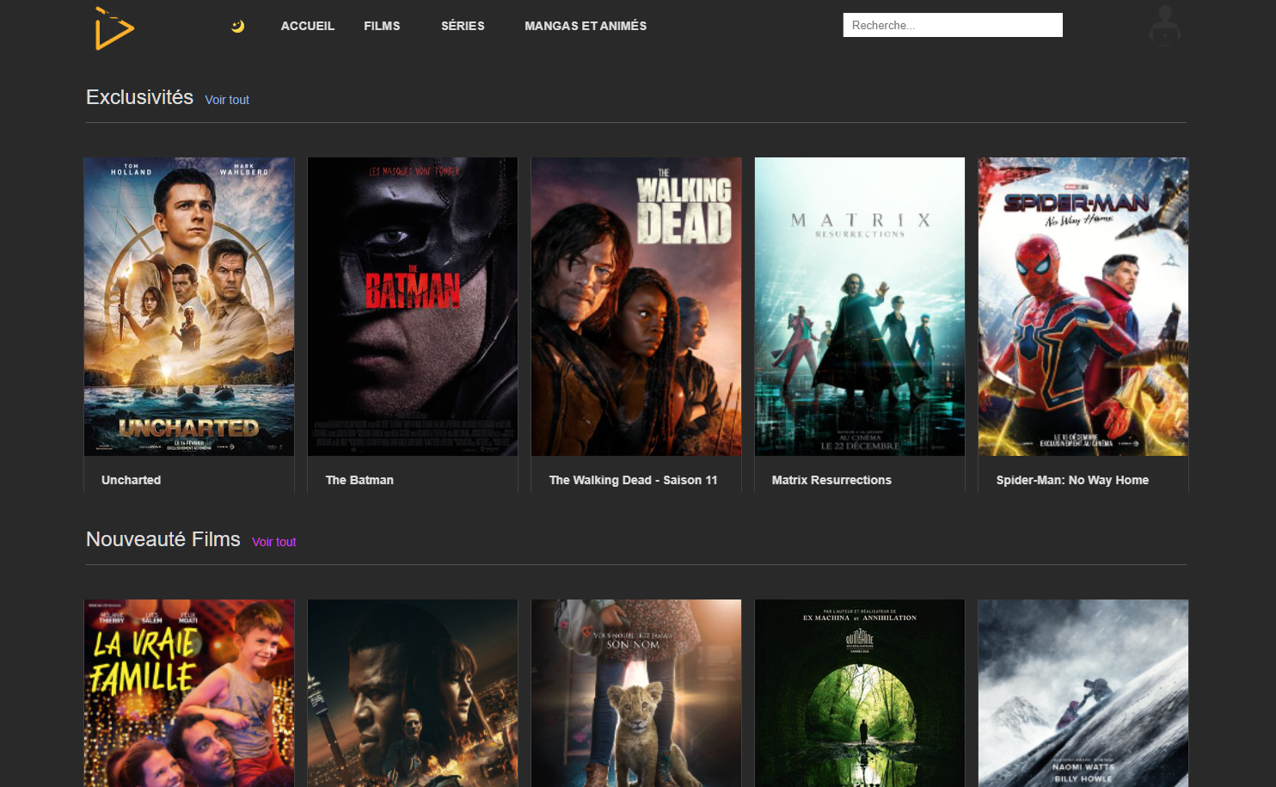Open the dark city night film poster
This screenshot has height=787, width=1276.
pos(413,693)
